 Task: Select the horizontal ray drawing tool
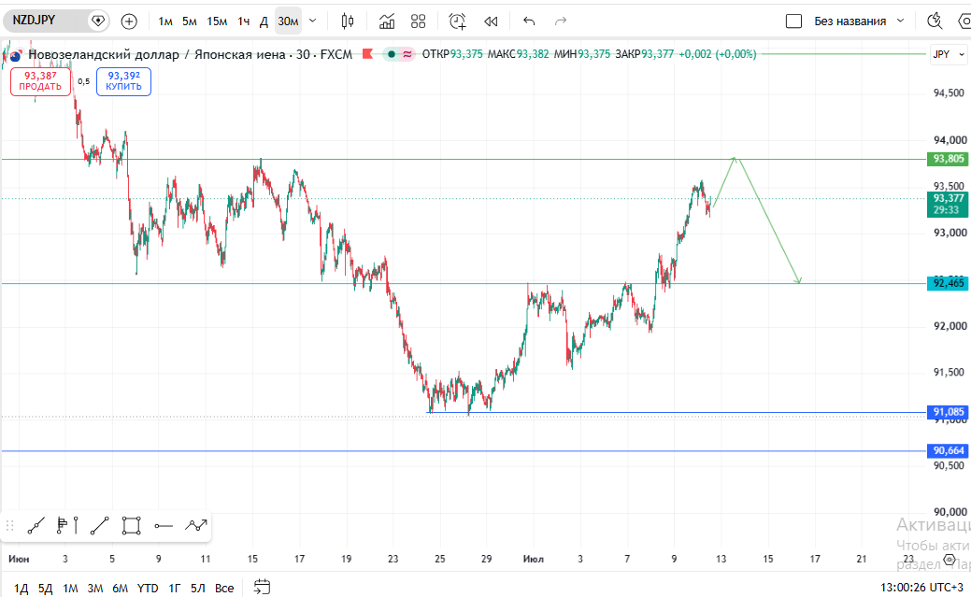pyautogui.click(x=164, y=526)
